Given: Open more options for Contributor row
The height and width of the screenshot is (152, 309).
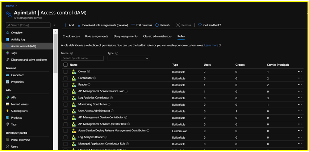Looking at the screenshot, I should tap(300, 78).
